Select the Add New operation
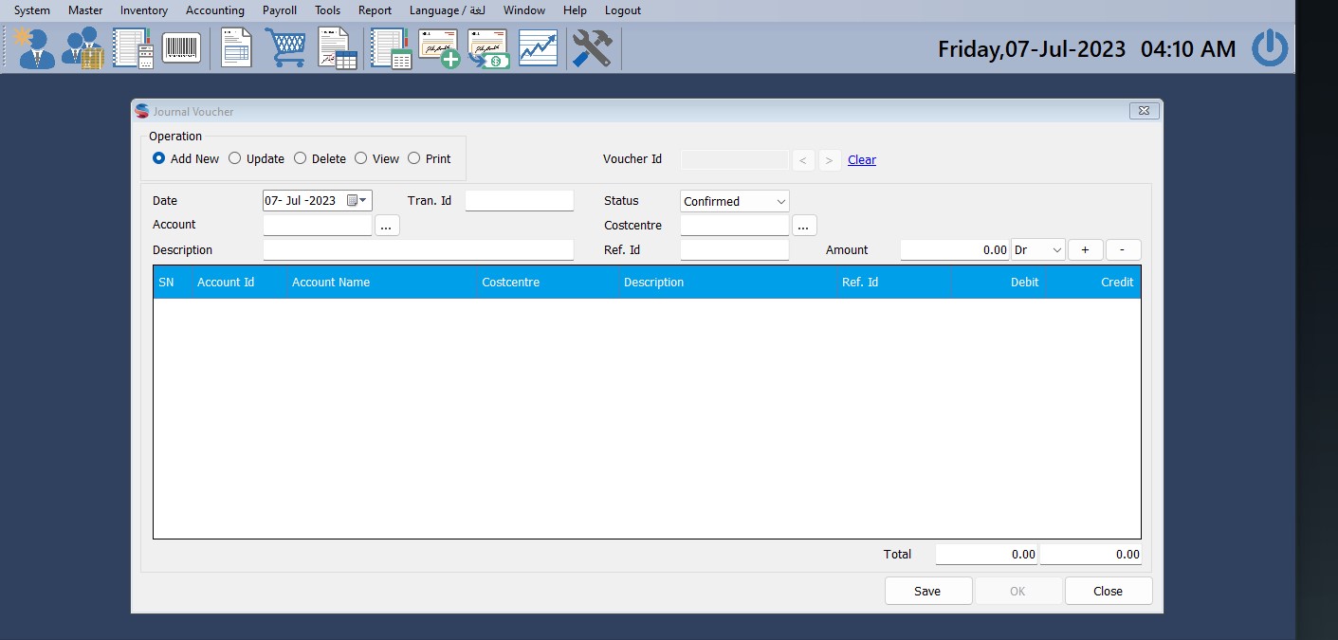Screen dimensions: 1338x640 [x=186, y=158]
